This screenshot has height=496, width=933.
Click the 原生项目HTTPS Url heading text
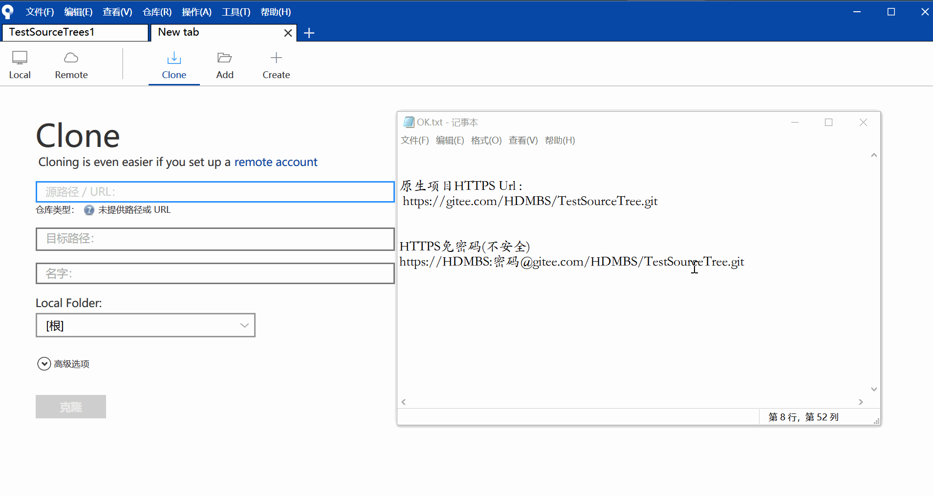point(461,186)
